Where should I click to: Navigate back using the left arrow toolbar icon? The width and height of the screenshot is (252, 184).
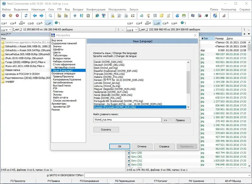pyautogui.click(x=35, y=15)
